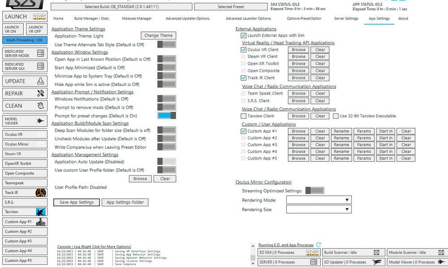Open the Build Manager / Stats tab
This screenshot has height=268, width=448.
[91, 18]
